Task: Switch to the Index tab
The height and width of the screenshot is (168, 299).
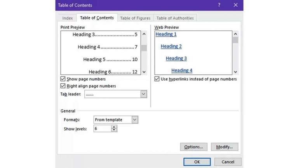Action: point(68,18)
